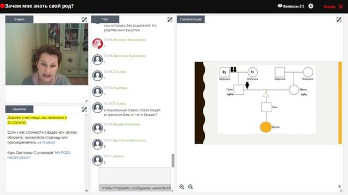Click the Женское Измерение sender name
The image size is (348, 195).
pyautogui.click(x=129, y=40)
